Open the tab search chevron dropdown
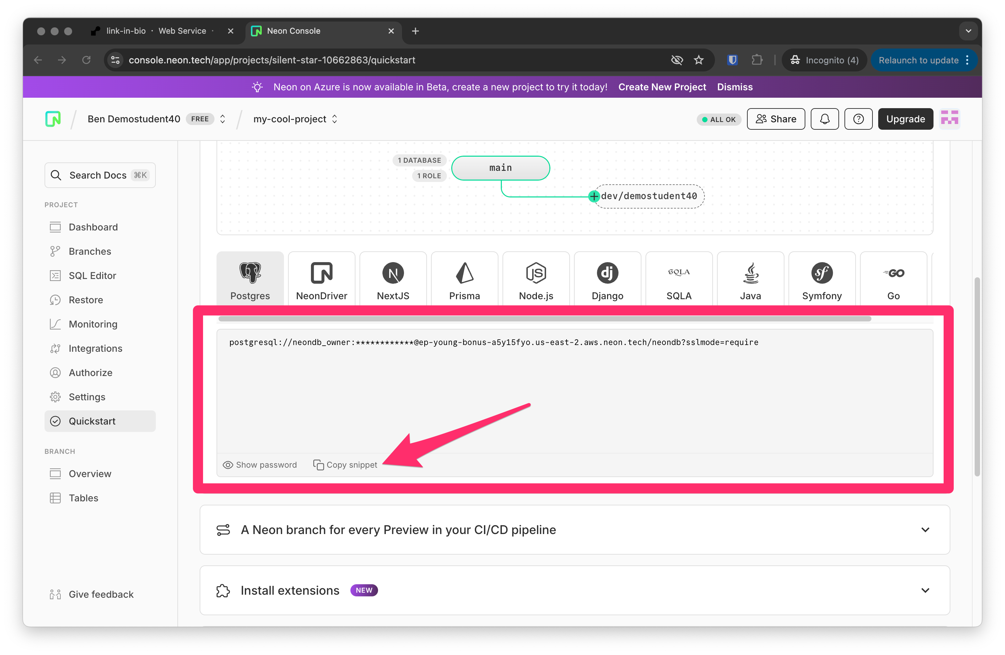1005x655 pixels. (968, 31)
